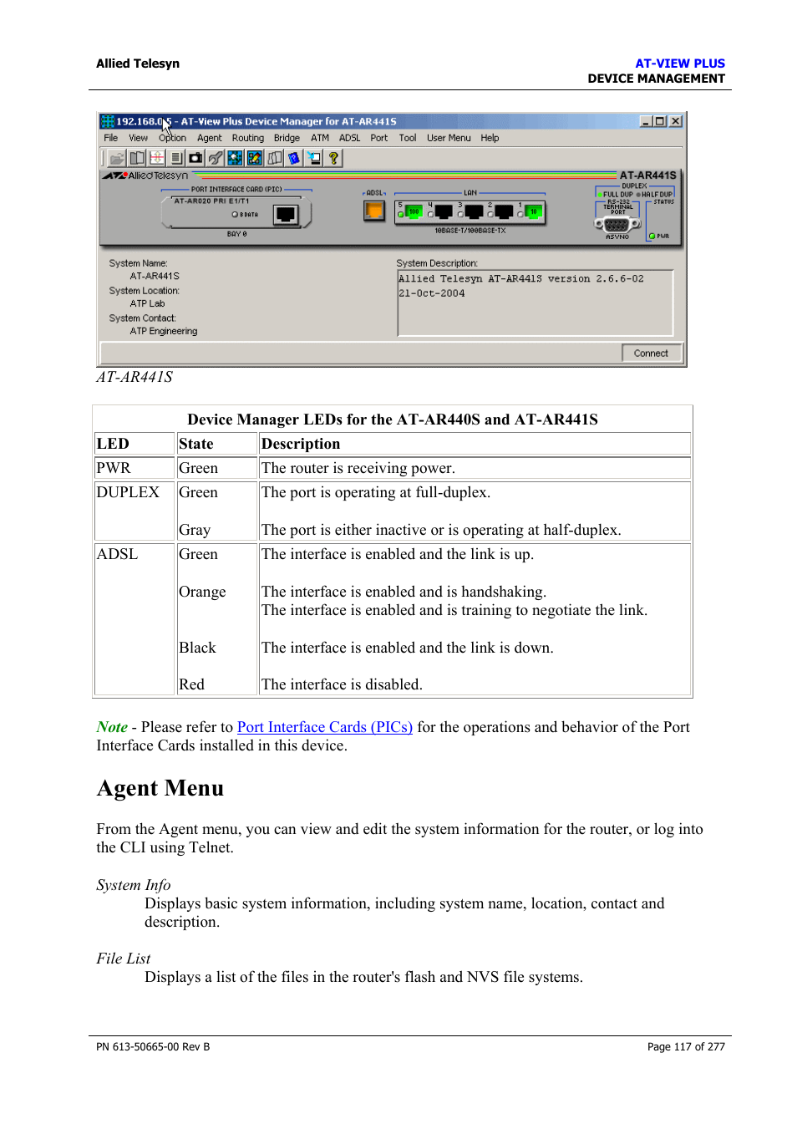
Task: Open the Agent menu
Action: click(x=209, y=138)
